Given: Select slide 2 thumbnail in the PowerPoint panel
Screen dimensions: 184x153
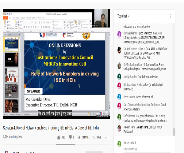Looking at the screenshot, I should click(12, 60).
